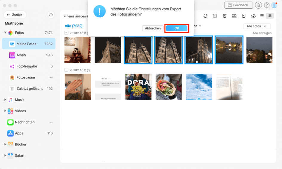Screen dimensions: 282x169
Task: Open Nachrichten in the sidebar
Action: tap(25, 122)
